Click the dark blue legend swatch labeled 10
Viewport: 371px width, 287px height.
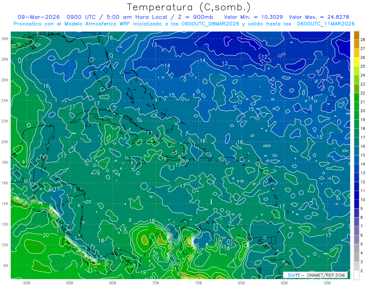point(356,195)
